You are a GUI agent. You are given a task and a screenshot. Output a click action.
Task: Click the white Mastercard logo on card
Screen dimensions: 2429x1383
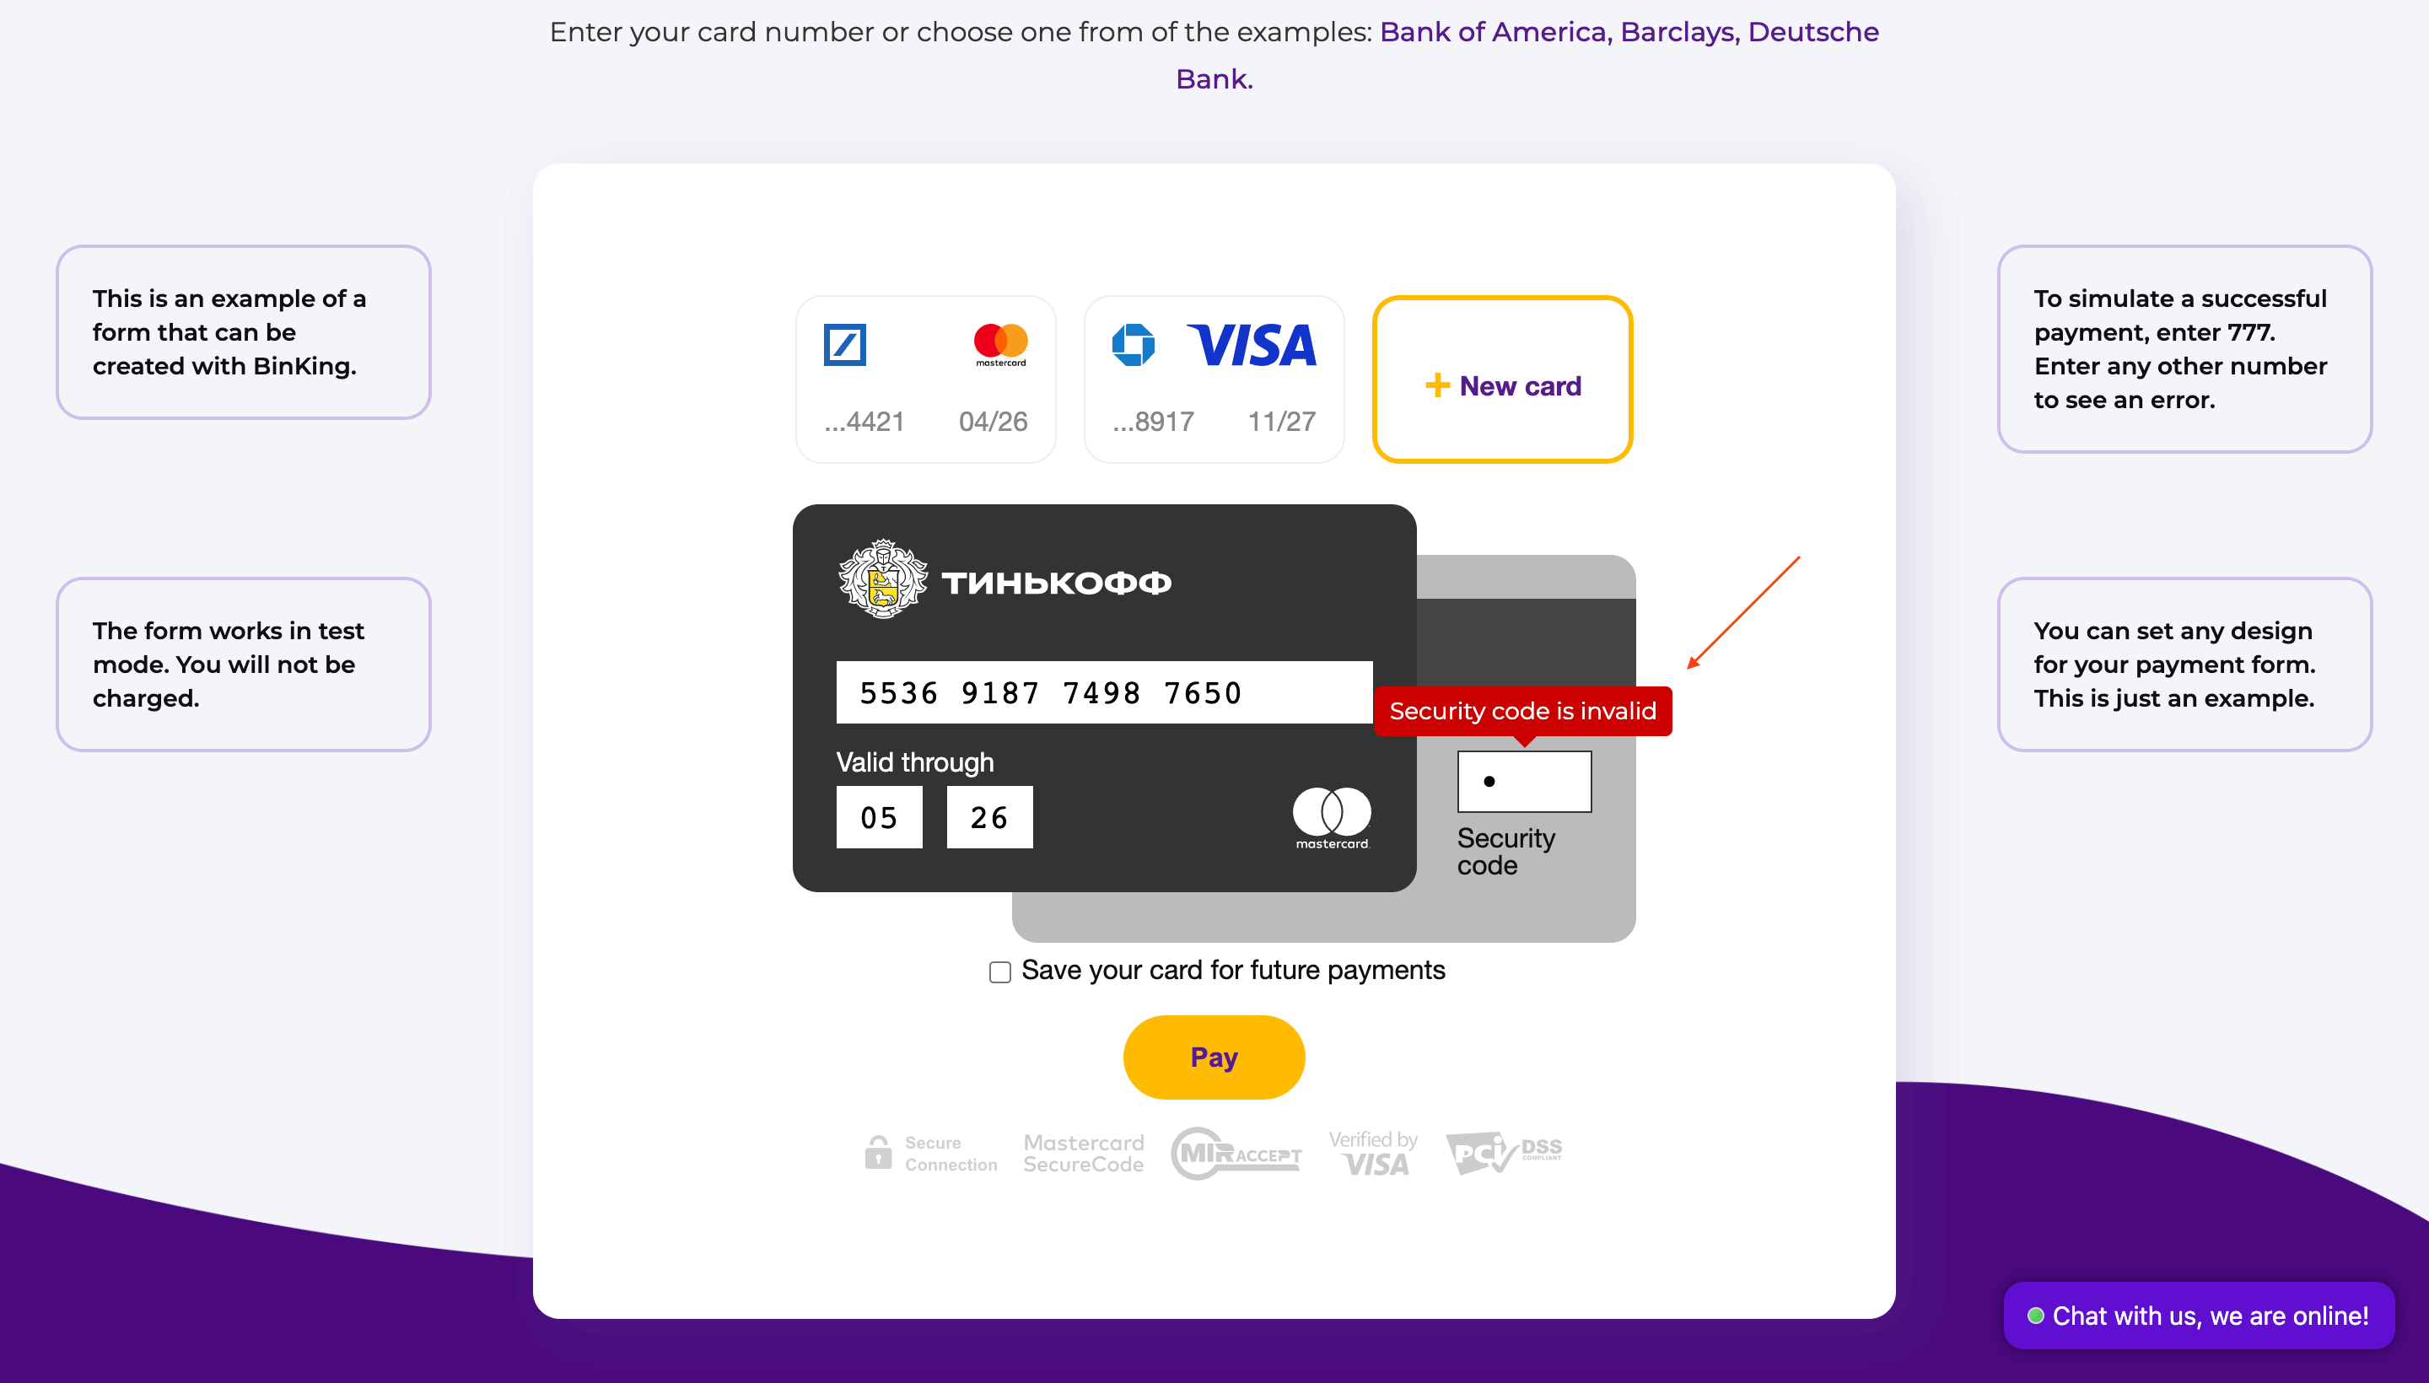tap(1332, 818)
